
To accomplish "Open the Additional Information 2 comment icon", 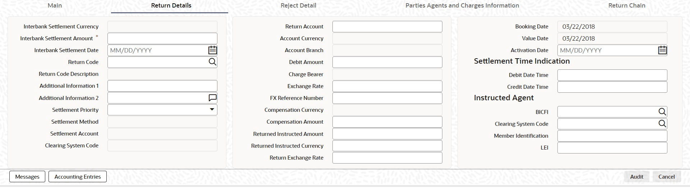I will point(212,98).
